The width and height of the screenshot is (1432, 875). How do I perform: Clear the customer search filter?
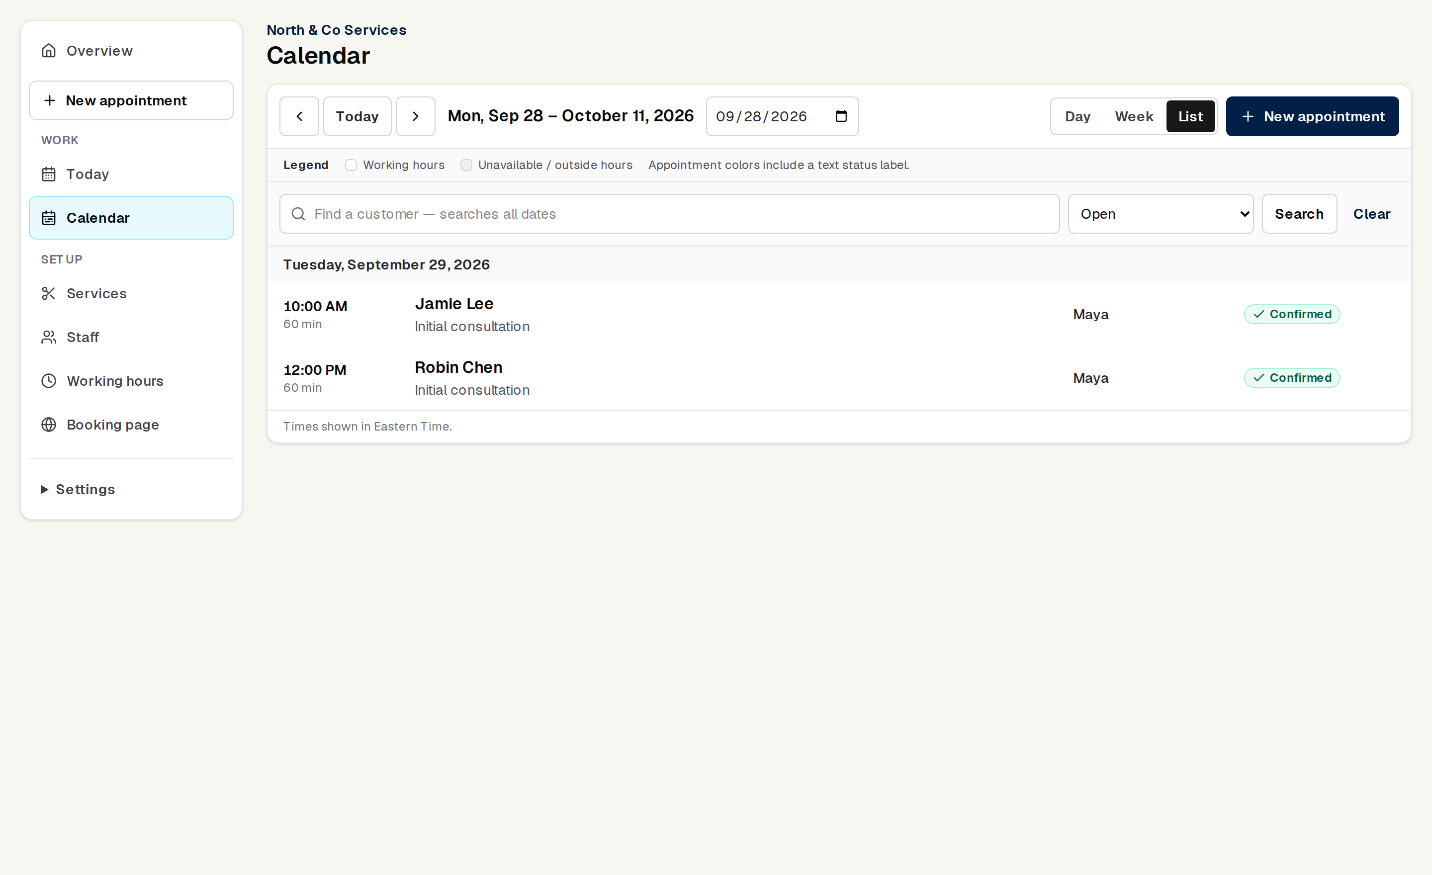coord(1371,214)
